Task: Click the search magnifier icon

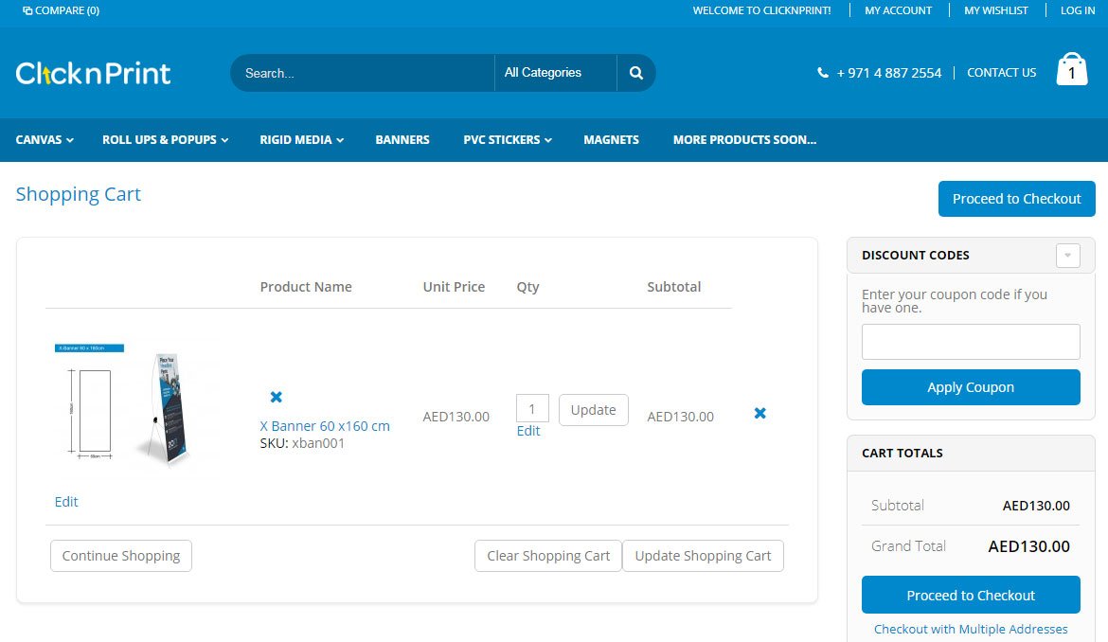Action: pos(635,73)
